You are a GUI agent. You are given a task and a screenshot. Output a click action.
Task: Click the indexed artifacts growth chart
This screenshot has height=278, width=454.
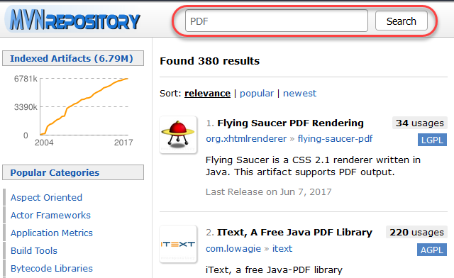pos(73,110)
